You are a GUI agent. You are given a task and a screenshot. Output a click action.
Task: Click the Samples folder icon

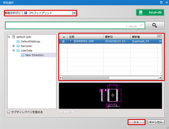point(18,46)
